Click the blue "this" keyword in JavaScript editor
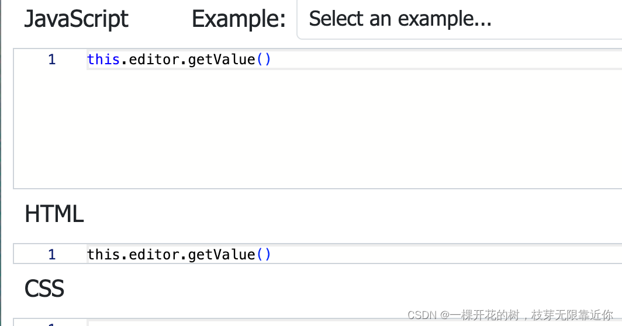The image size is (622, 326). [x=103, y=60]
